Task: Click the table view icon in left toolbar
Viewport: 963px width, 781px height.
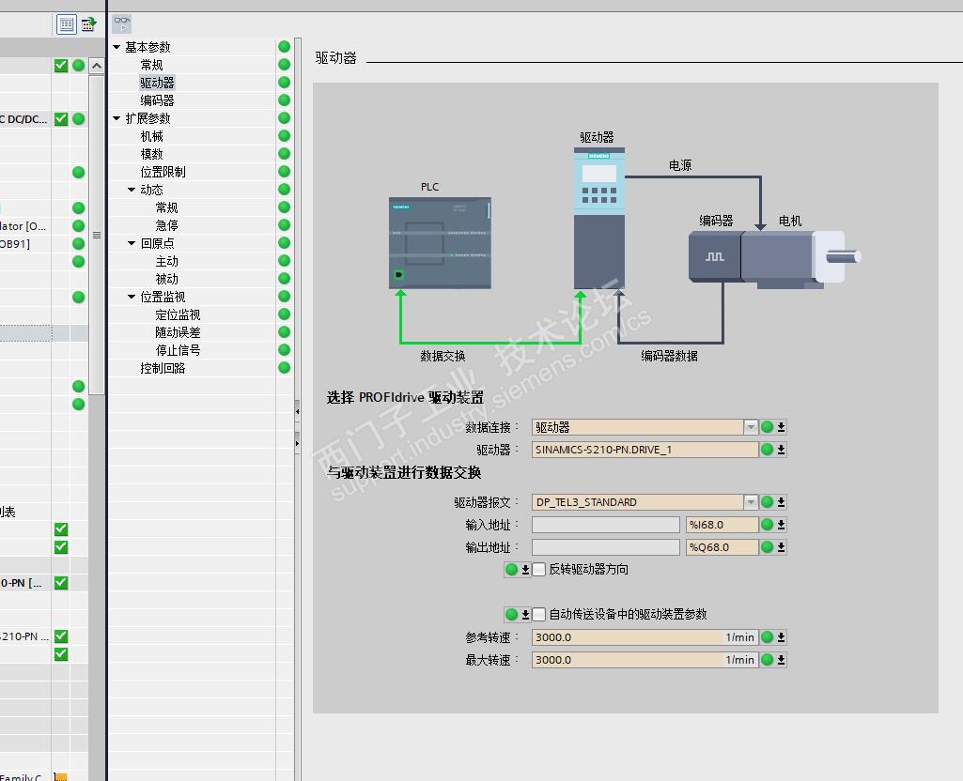Action: tap(67, 24)
